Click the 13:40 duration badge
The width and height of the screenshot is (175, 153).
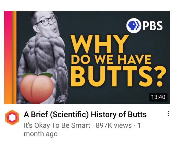pyautogui.click(x=158, y=97)
